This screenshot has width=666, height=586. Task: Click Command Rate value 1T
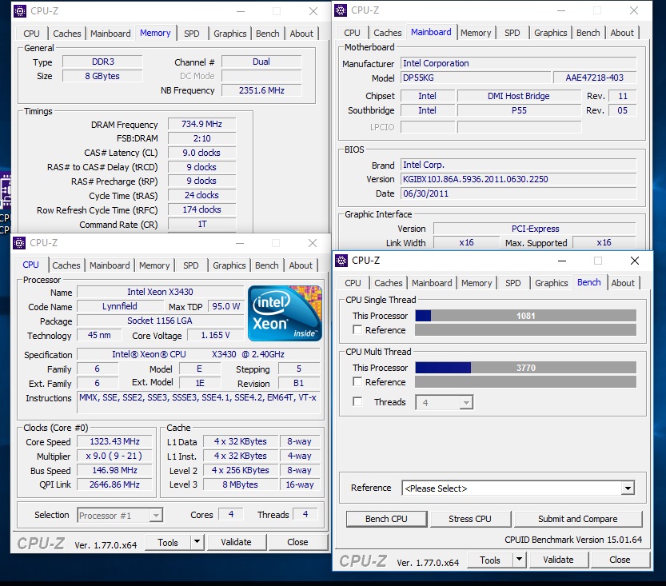tap(201, 224)
